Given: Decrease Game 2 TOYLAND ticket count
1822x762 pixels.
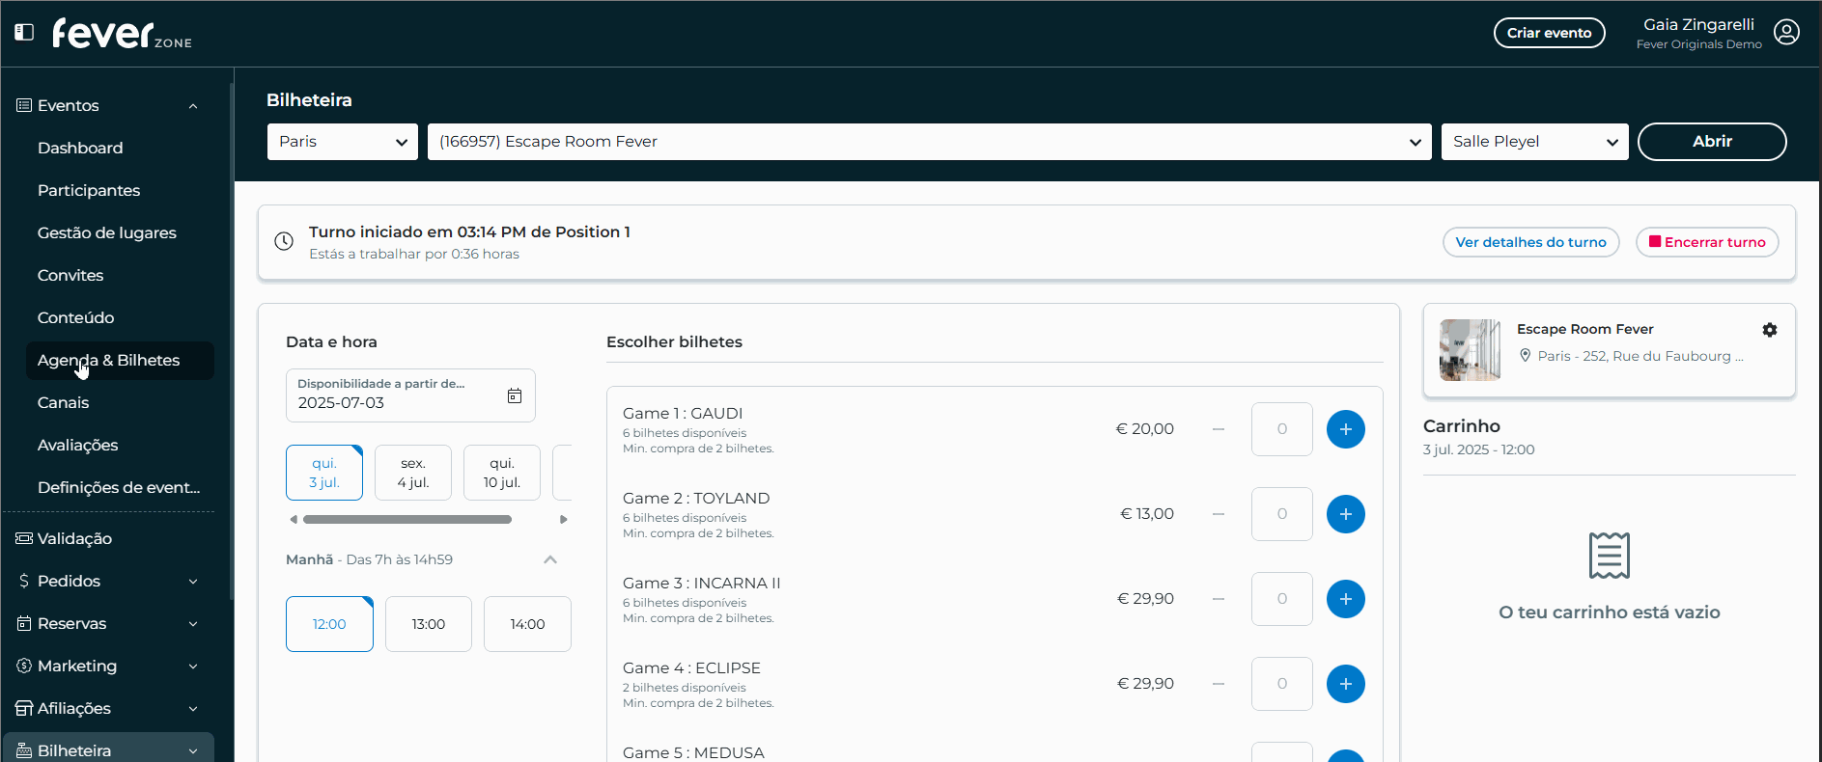Looking at the screenshot, I should pos(1219,514).
